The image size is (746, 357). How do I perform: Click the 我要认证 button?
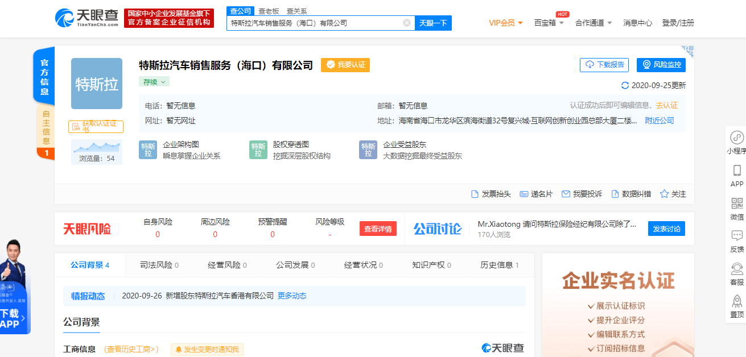point(345,65)
